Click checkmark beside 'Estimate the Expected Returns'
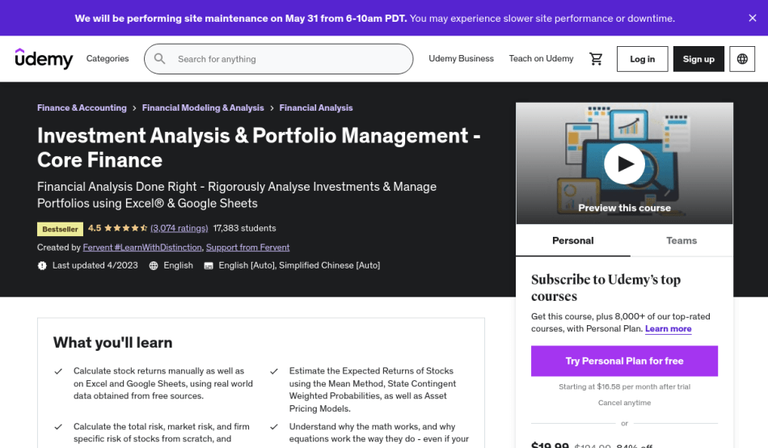This screenshot has width=768, height=448. 274,371
